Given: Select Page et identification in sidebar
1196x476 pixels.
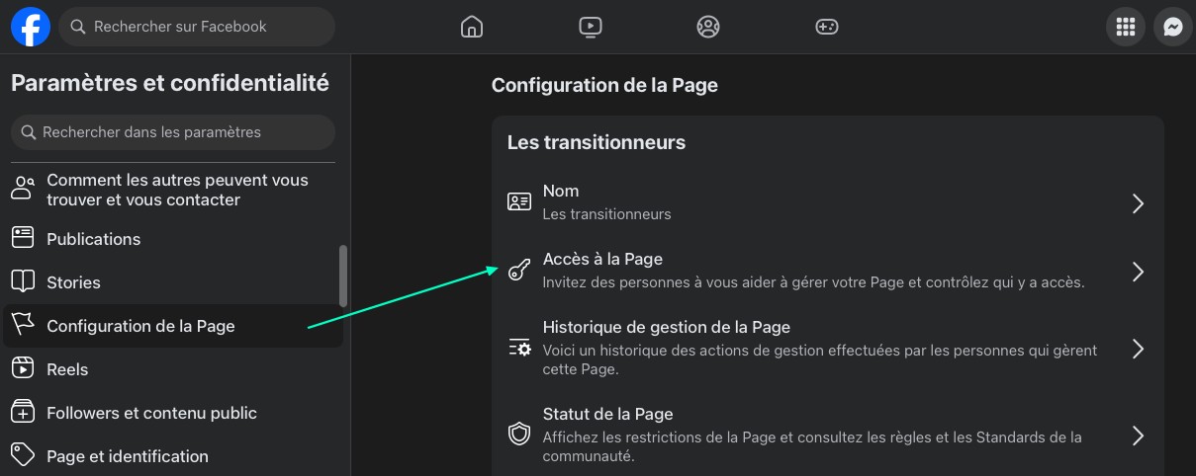Looking at the screenshot, I should pyautogui.click(x=173, y=456).
